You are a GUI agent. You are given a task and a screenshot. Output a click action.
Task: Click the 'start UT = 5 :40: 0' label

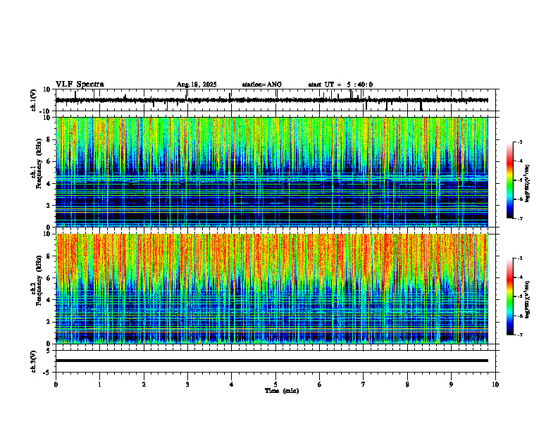click(340, 85)
